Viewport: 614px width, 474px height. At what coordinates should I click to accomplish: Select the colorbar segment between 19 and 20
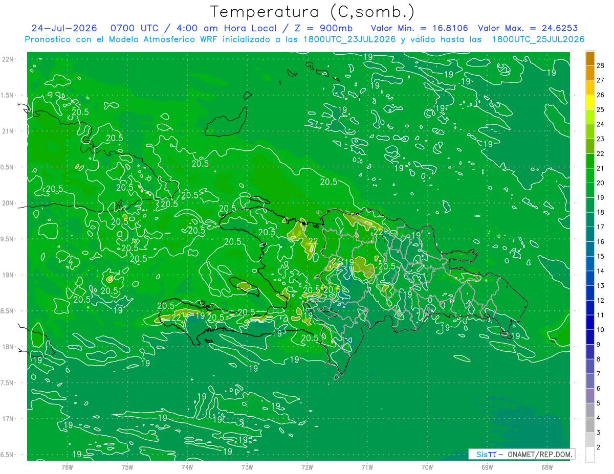[x=590, y=190]
